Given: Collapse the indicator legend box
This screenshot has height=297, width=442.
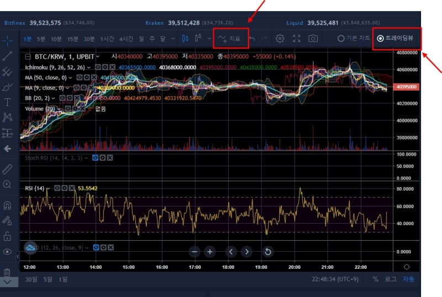Looking at the screenshot, I should pyautogui.click(x=28, y=57).
